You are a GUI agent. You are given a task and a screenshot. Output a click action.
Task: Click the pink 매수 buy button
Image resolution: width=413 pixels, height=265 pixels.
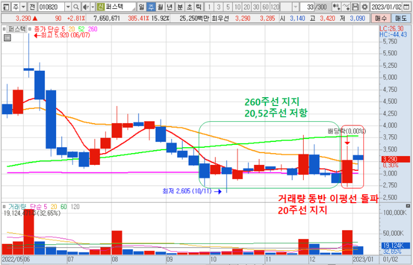(x=381, y=18)
